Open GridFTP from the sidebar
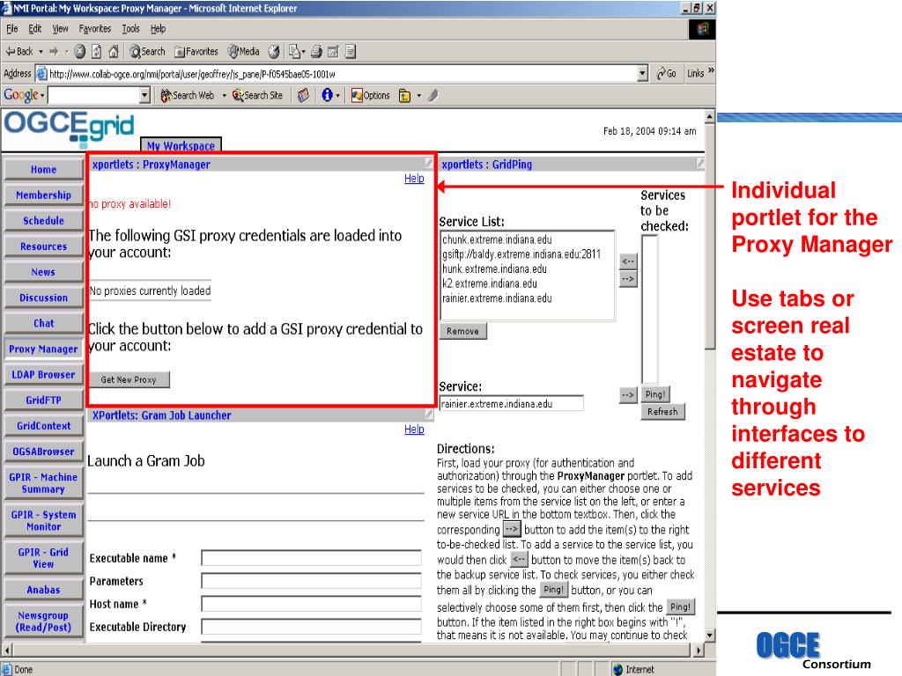Image resolution: width=902 pixels, height=676 pixels. point(43,400)
